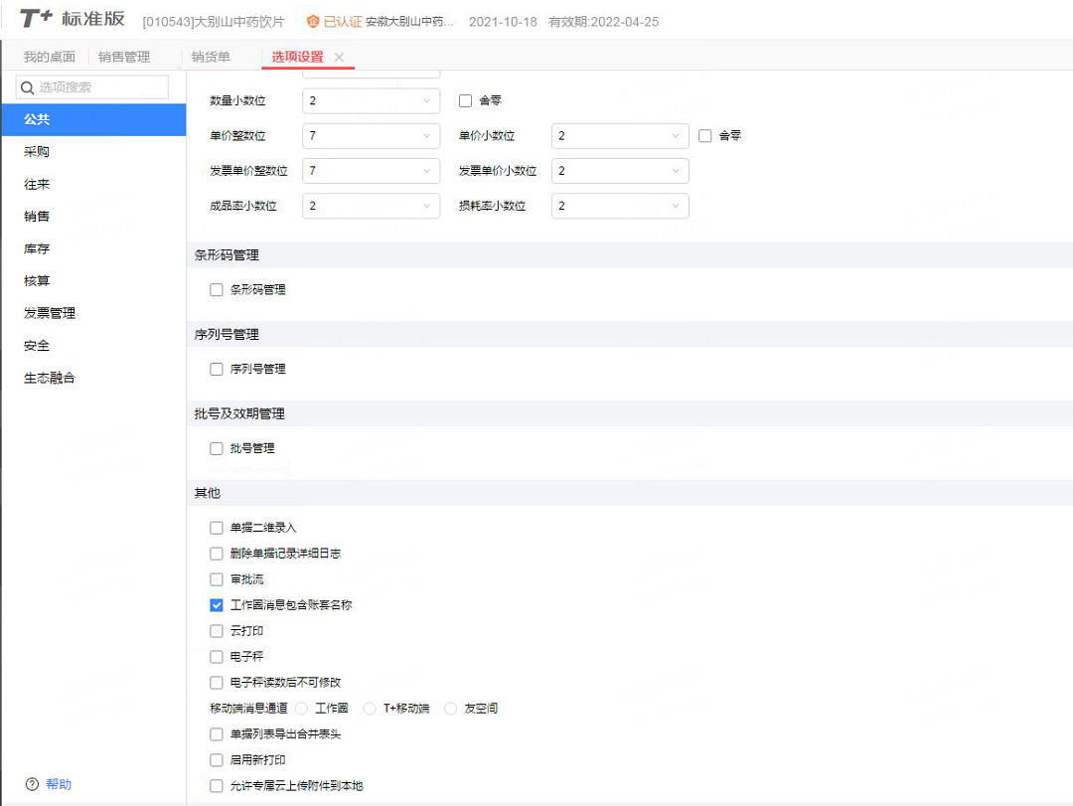The image size is (1073, 806).
Task: Select 采购 in the sidebar
Action: point(93,152)
